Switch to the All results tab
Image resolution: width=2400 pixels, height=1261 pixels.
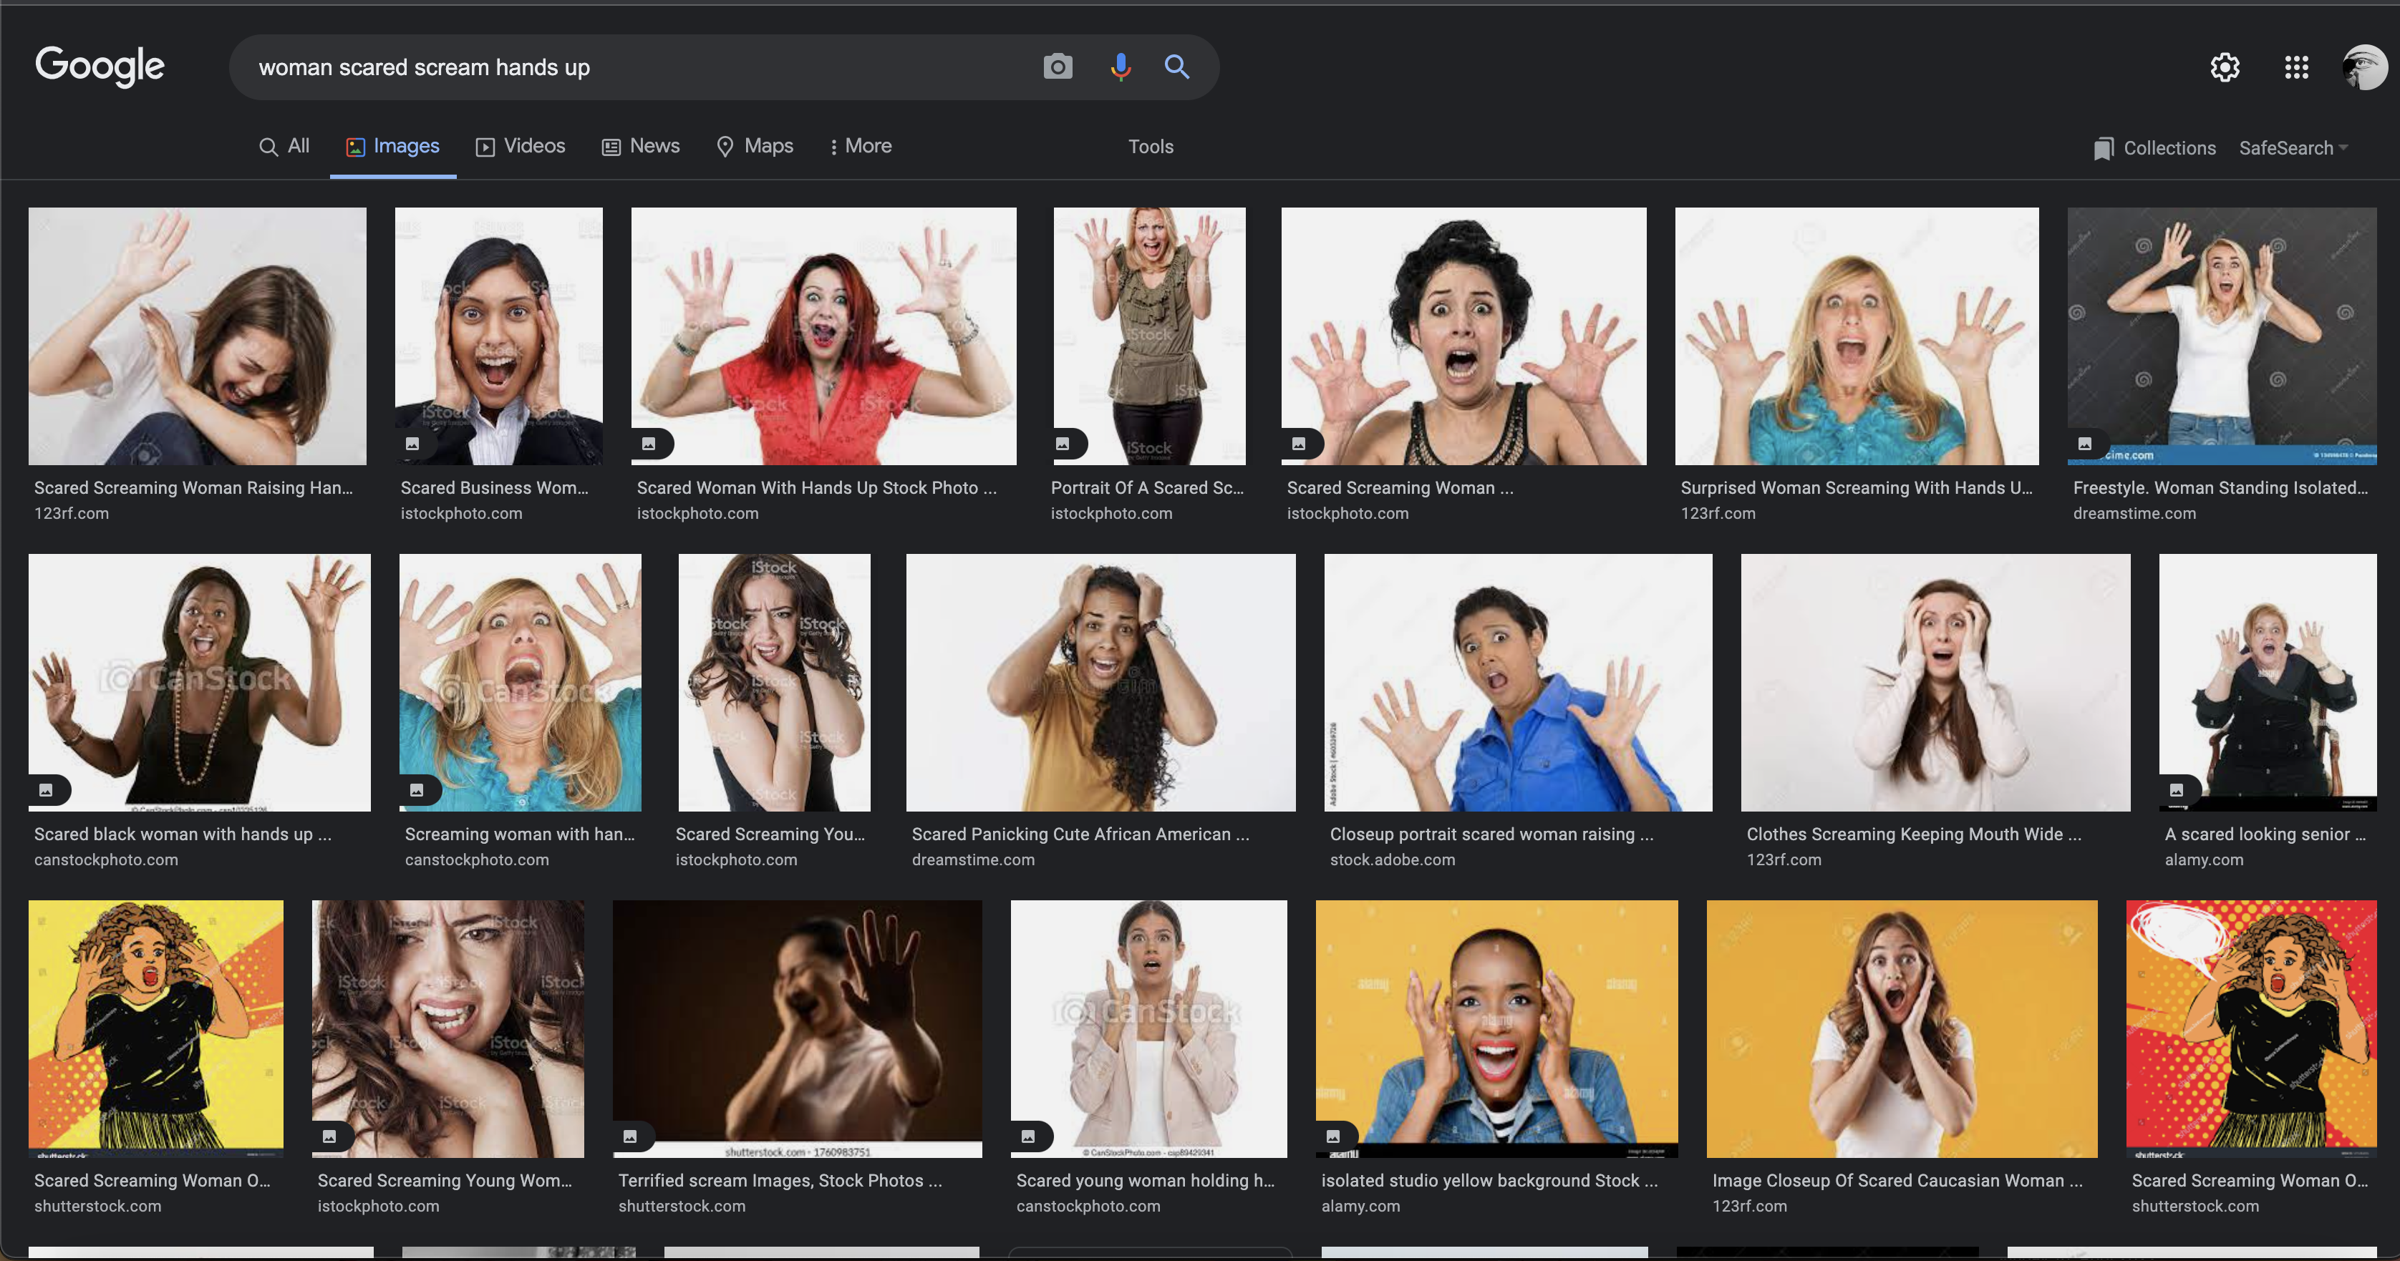tap(284, 146)
